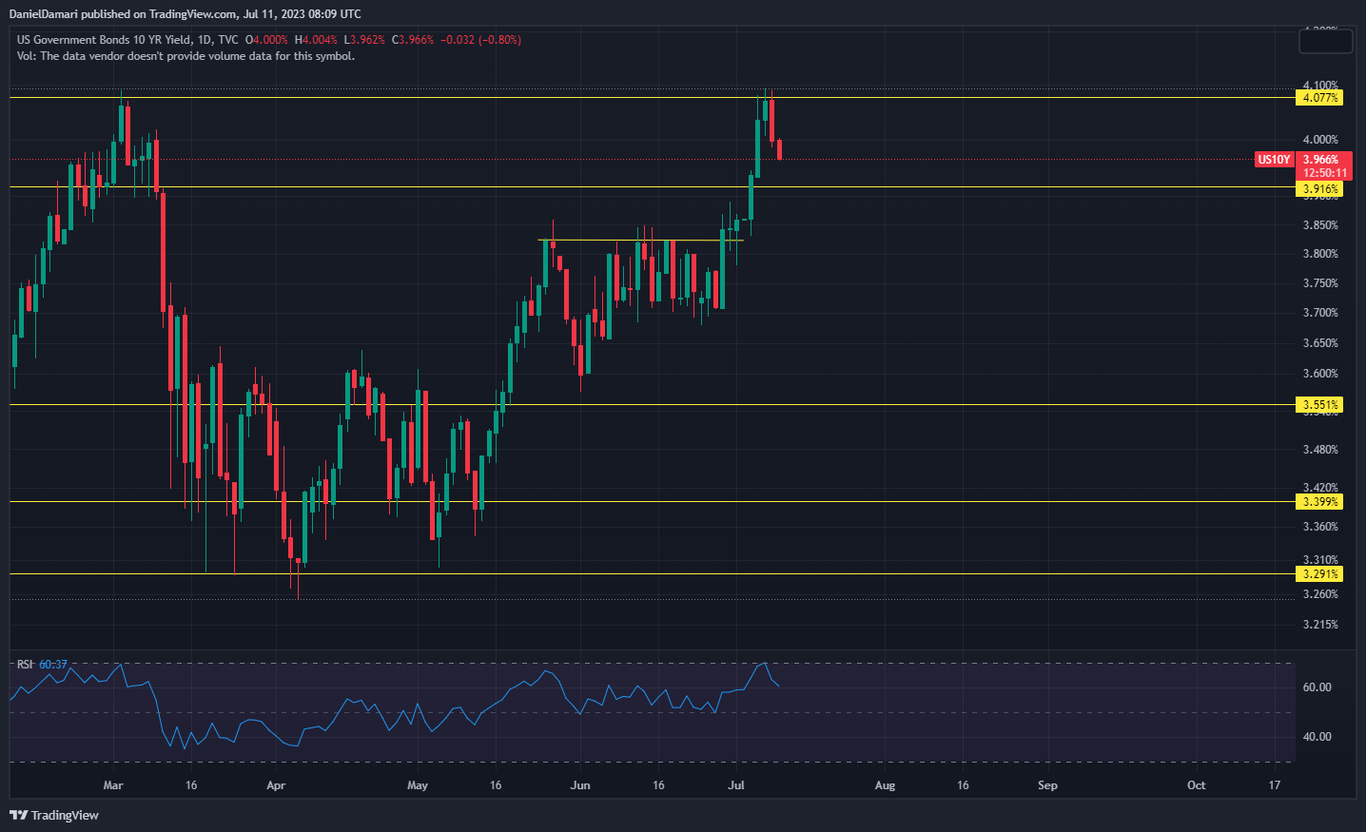Click the 3.480% price axis label

[x=1320, y=450]
